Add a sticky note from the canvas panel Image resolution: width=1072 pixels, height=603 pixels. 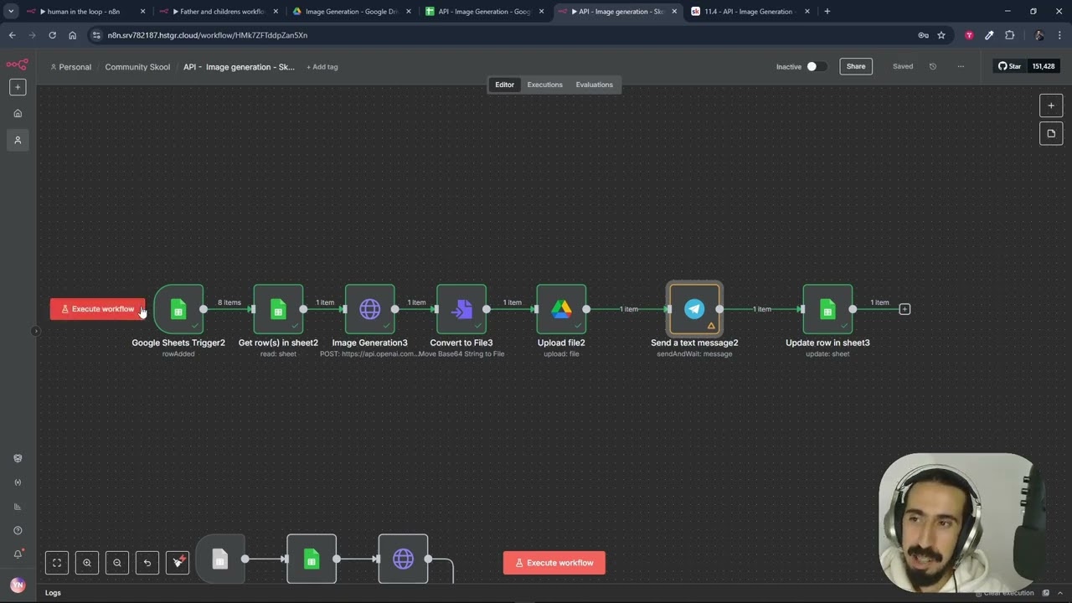1051,133
